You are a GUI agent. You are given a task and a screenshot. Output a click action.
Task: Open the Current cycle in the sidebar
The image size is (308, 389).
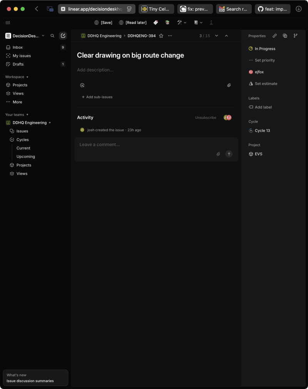click(x=23, y=148)
